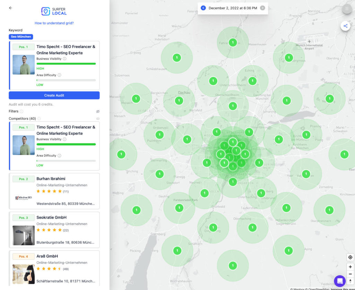Go to next scan date
Screen dimensions: 355x290
(x=262, y=8)
